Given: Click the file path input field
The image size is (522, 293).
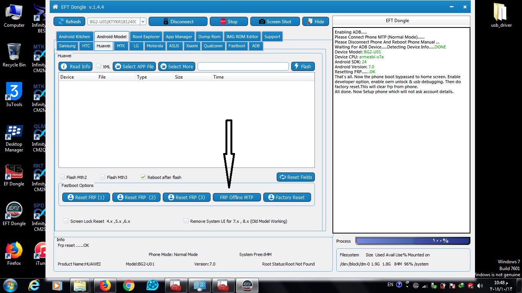Looking at the screenshot, I should (x=243, y=66).
